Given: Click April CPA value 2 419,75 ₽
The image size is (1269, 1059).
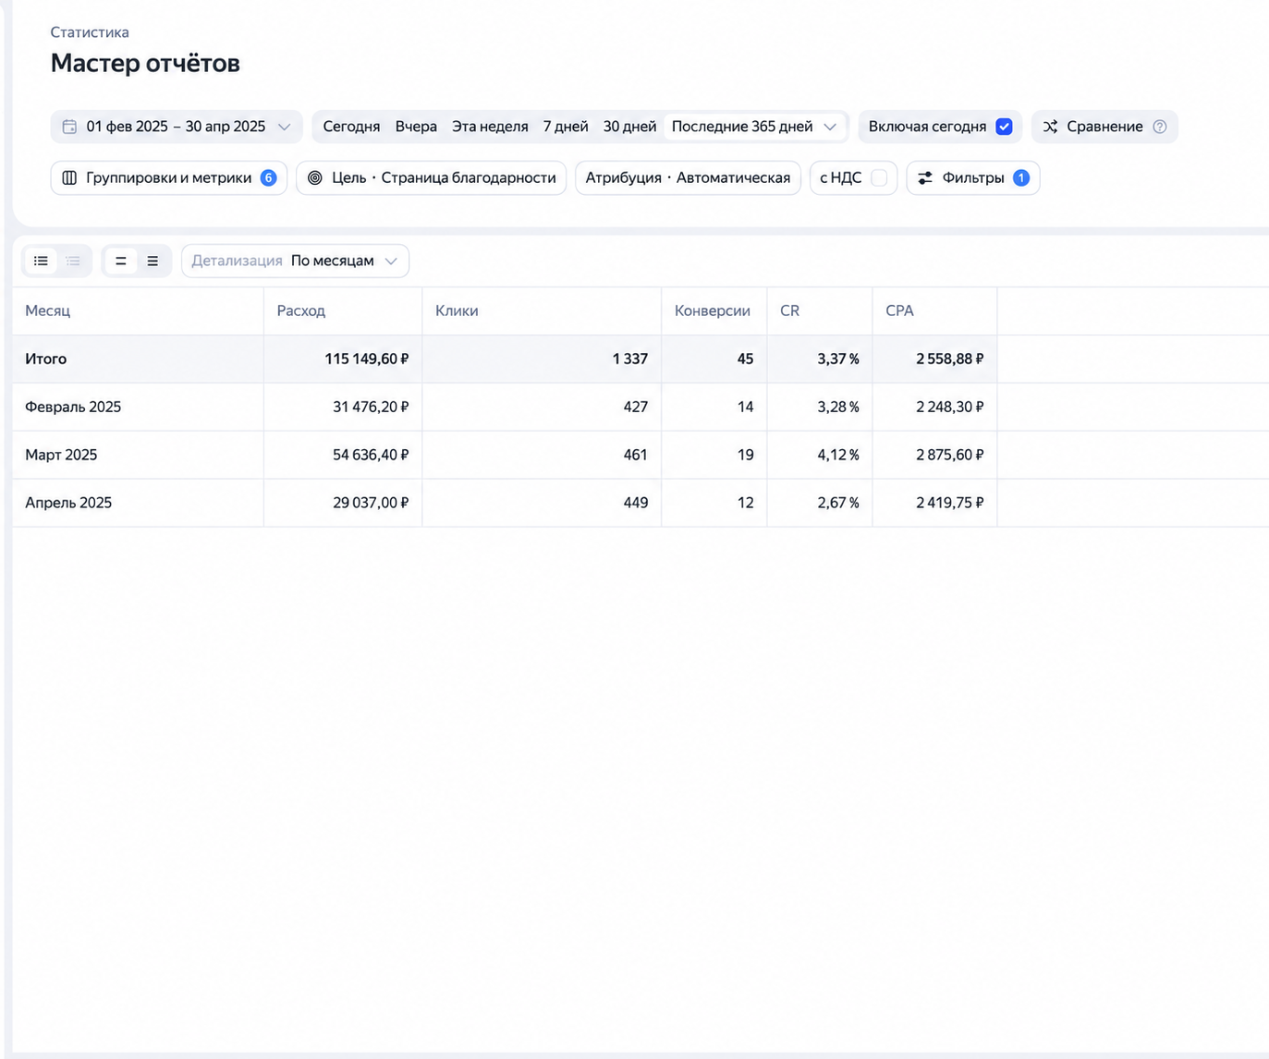Looking at the screenshot, I should 950,503.
